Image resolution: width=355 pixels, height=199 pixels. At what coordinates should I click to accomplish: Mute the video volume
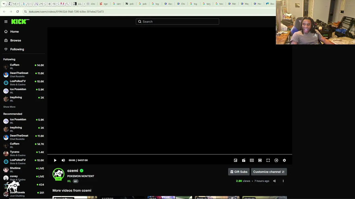[x=63, y=160]
